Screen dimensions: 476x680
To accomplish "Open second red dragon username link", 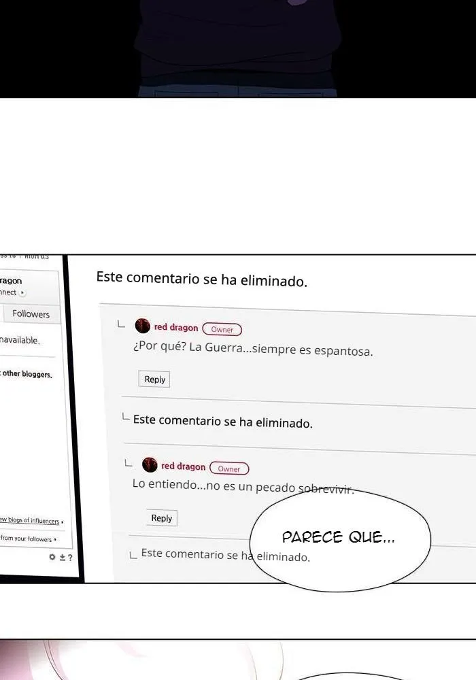I will pos(184,466).
